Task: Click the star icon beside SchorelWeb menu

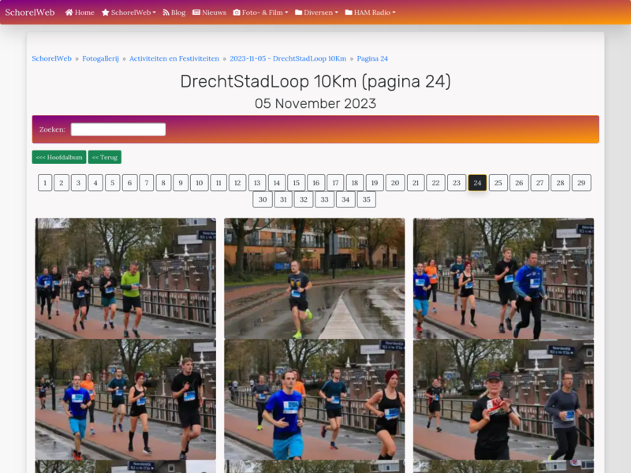Action: 106,13
